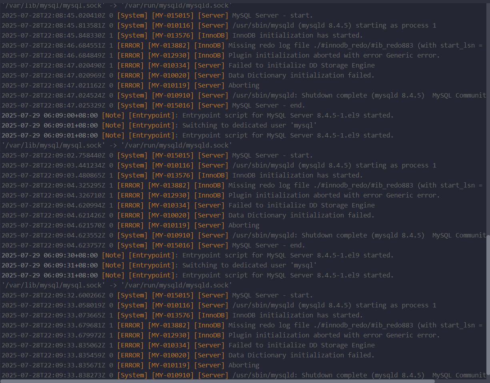Click the [MY-013882] code on the 22:08:46.684551Z line
490x383 pixels.
click(x=169, y=45)
